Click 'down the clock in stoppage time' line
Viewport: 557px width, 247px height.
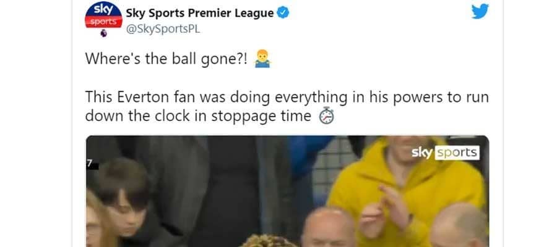[x=198, y=116]
